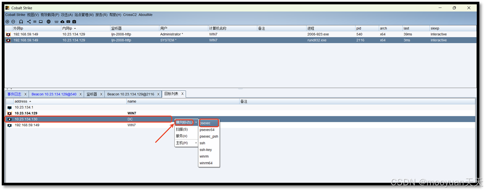Sort sessions by 计算机名称 column header
This screenshot has width=485, height=191.
[233, 28]
